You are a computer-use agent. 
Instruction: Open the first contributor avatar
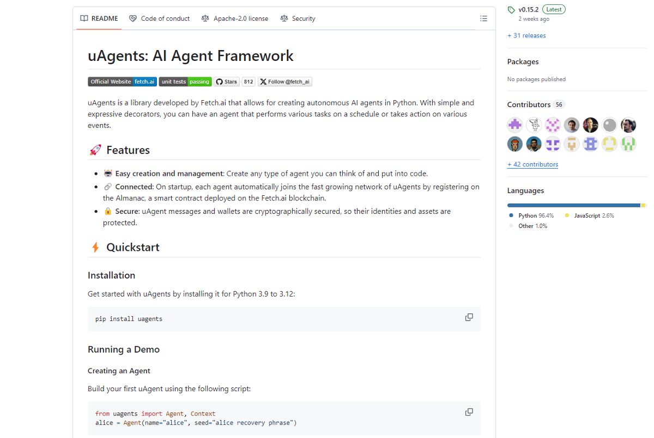pyautogui.click(x=514, y=125)
